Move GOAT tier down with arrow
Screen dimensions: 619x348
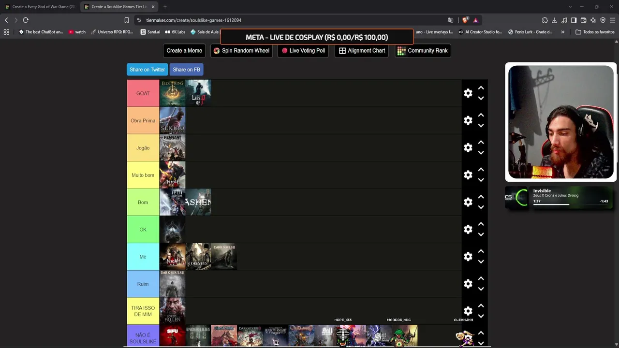pos(481,98)
